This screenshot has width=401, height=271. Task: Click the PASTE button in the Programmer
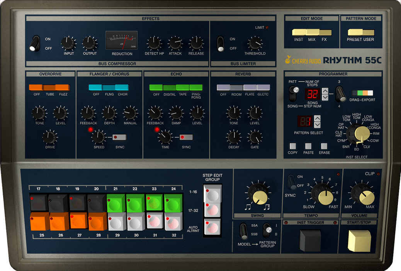[309, 147]
